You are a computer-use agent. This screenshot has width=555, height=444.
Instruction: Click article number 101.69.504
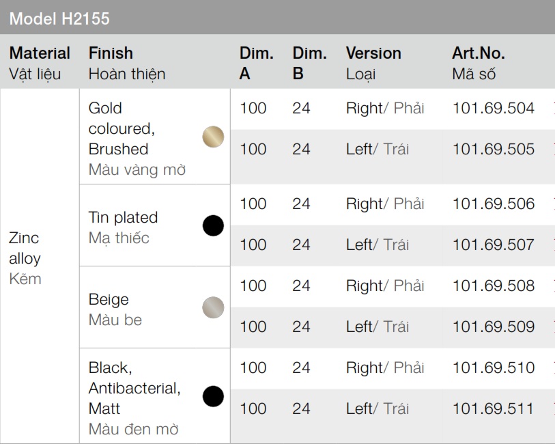click(493, 108)
